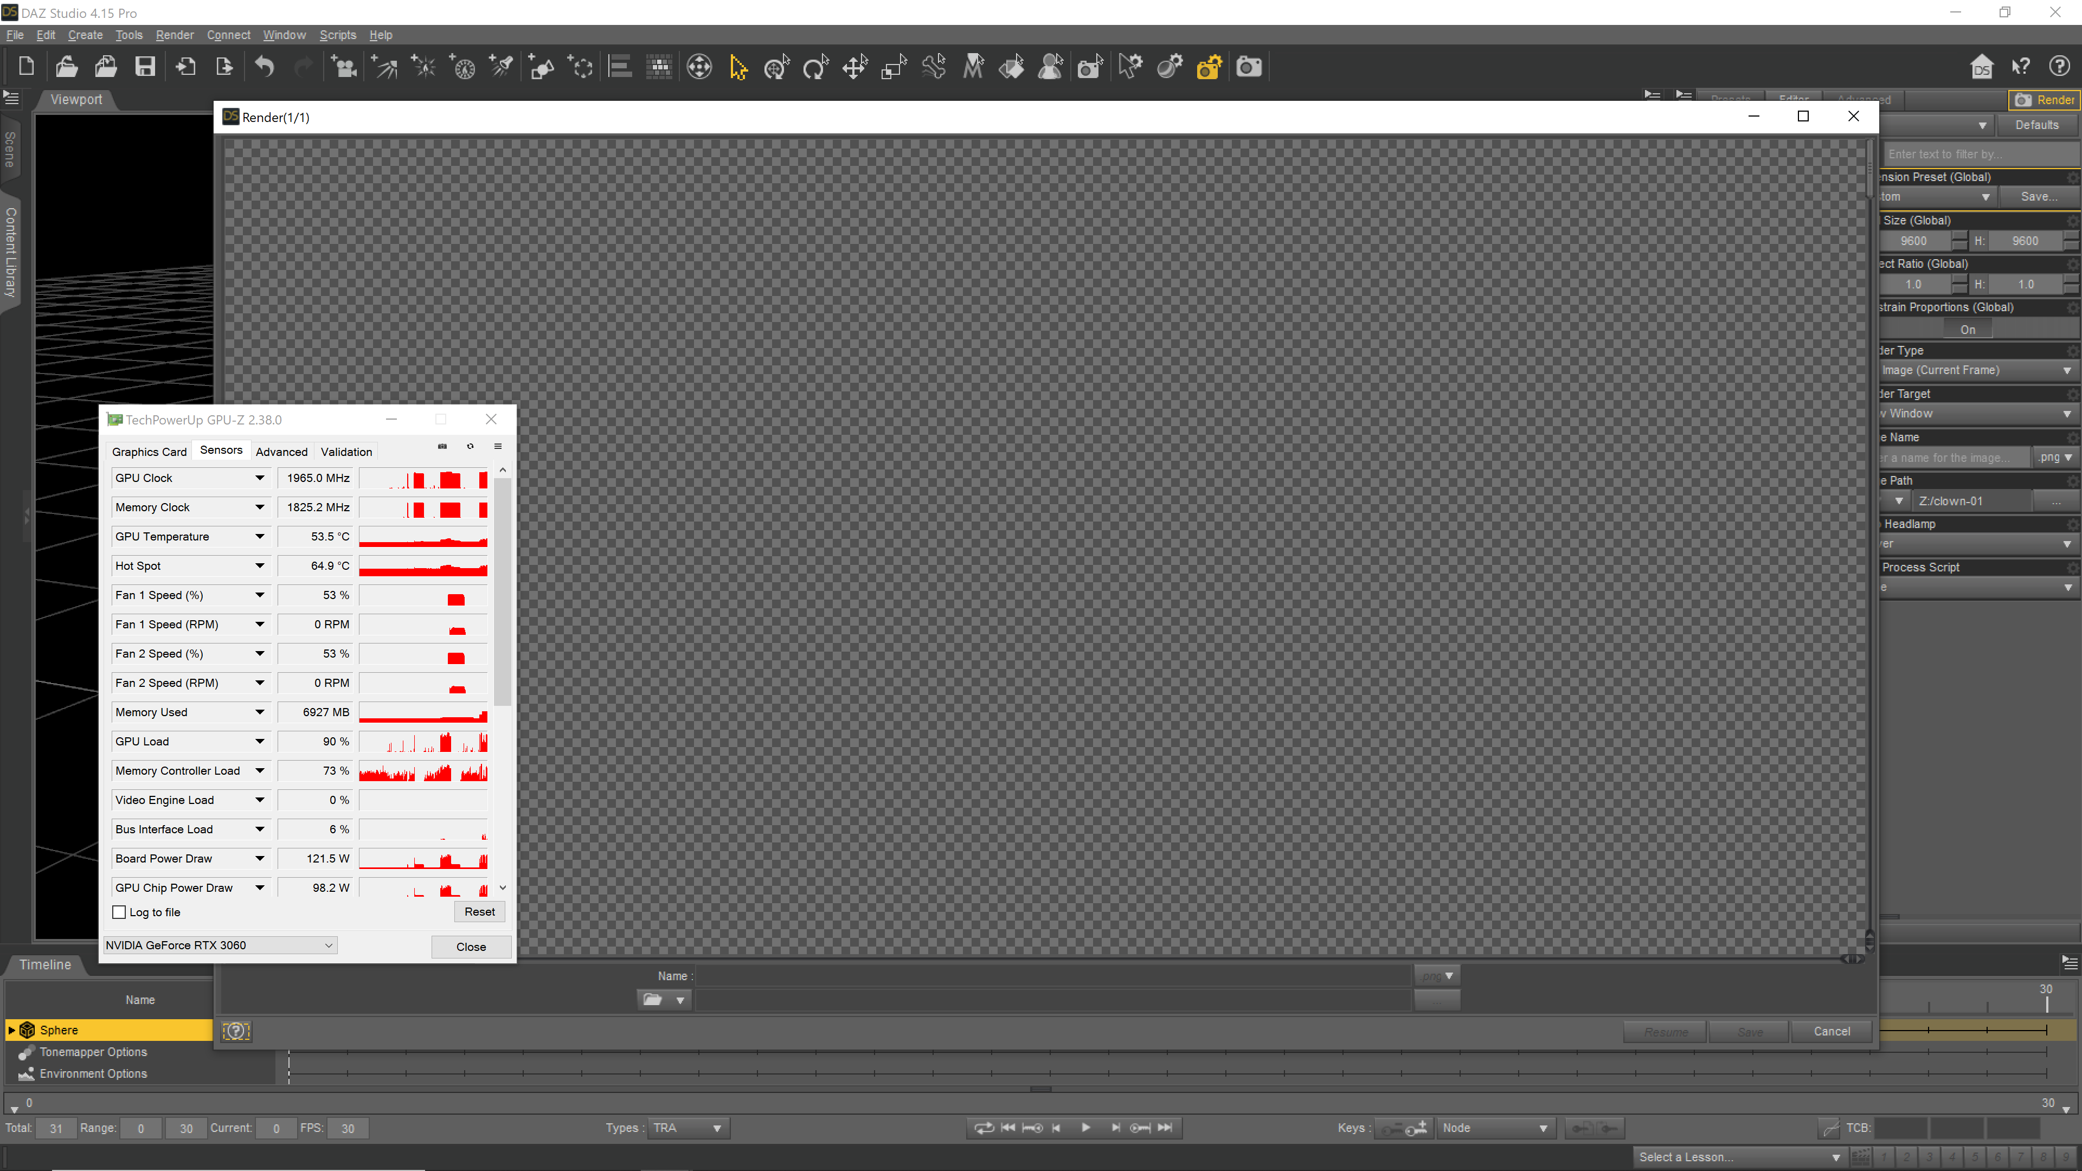Switch to GPU-Z Advanced tab
The height and width of the screenshot is (1171, 2082).
281,452
